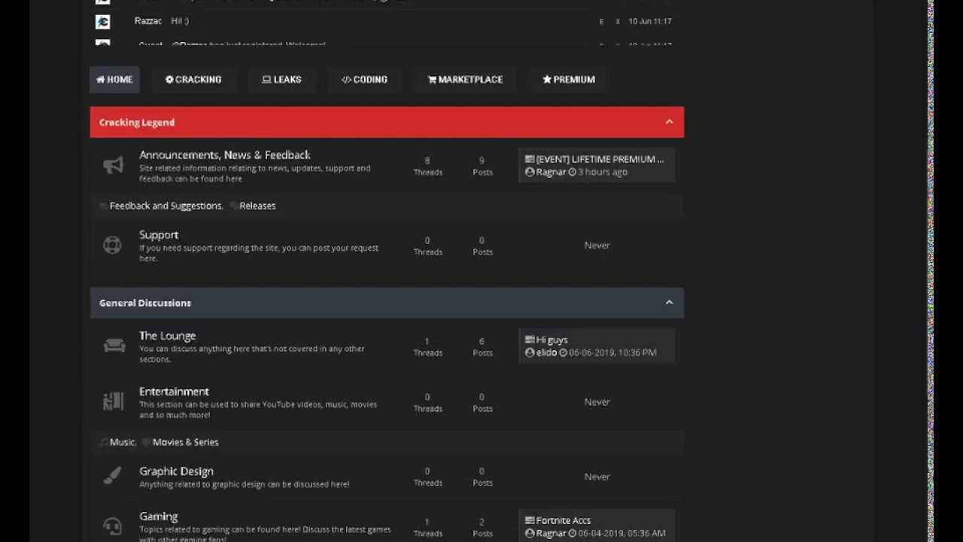Open the Support forum

159,235
